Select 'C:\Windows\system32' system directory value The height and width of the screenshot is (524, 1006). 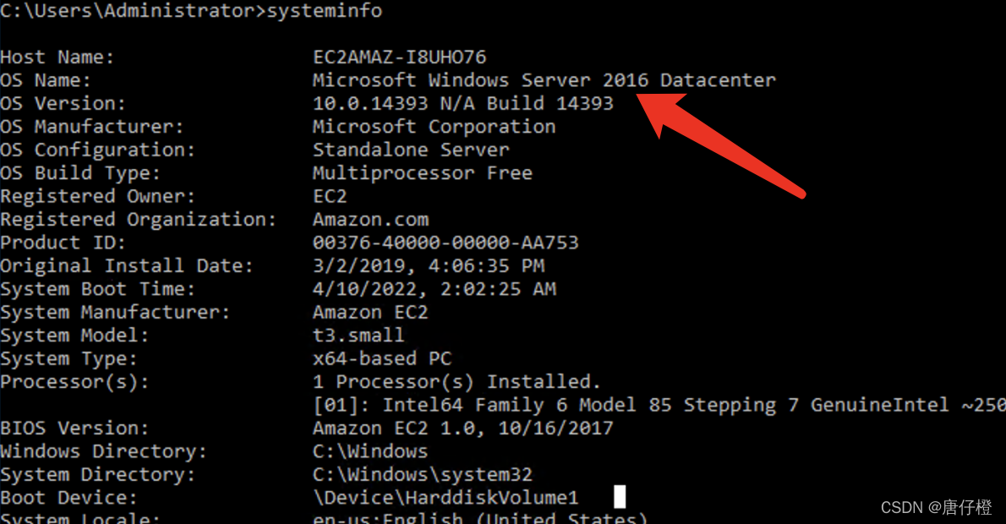pyautogui.click(x=422, y=474)
